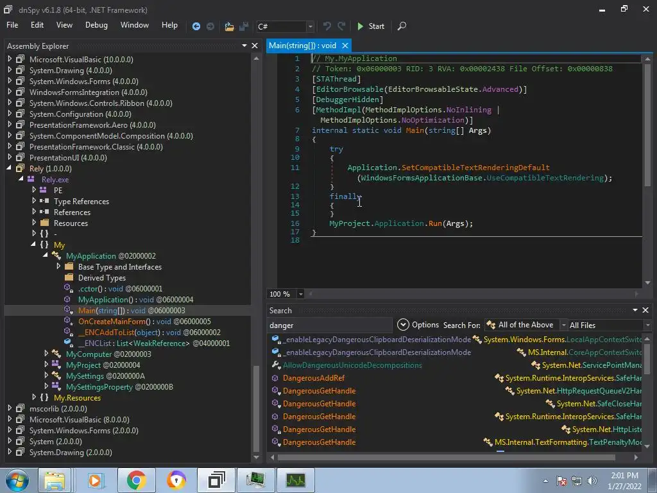
Task: Click the search text field containing danger
Action: (329, 325)
